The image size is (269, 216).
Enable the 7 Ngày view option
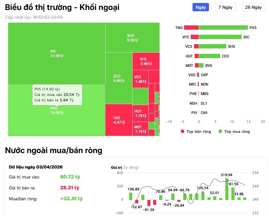pos(225,7)
